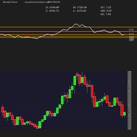The height and width of the screenshot is (137, 137).
Task: Select the close value 'C: 1698.75'
Action: 52,11
